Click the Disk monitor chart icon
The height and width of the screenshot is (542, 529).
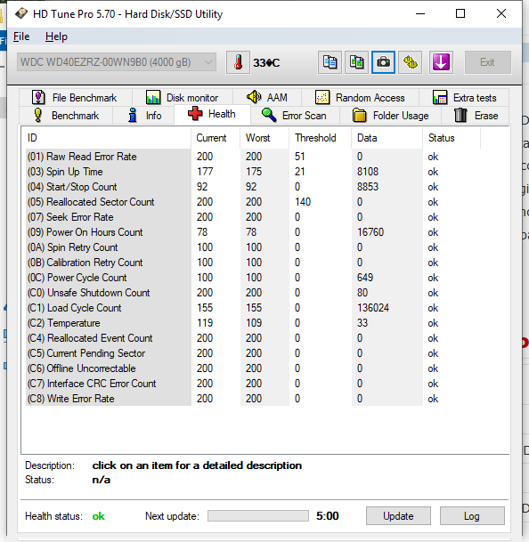point(153,98)
